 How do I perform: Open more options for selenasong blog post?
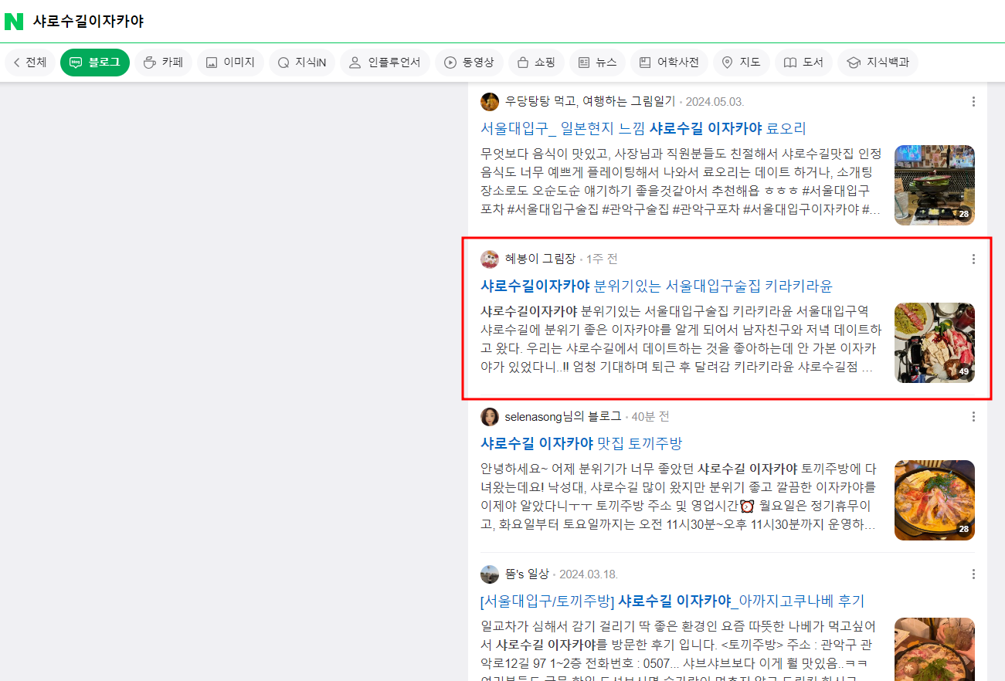point(973,417)
